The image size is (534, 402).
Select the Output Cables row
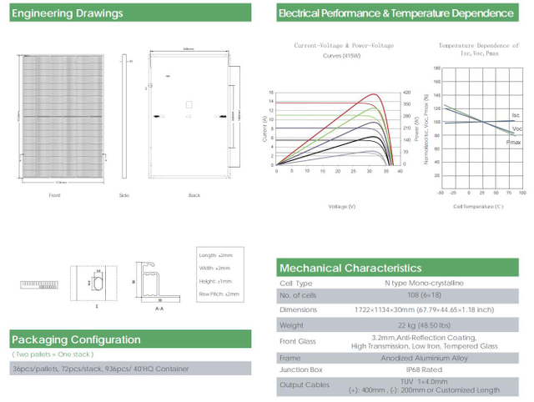(x=397, y=386)
